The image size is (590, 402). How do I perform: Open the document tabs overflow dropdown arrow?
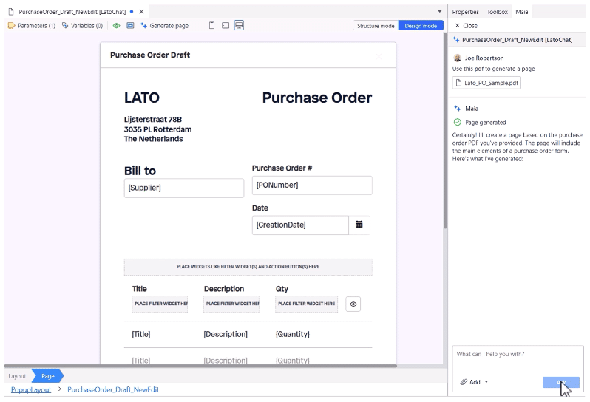(x=439, y=12)
